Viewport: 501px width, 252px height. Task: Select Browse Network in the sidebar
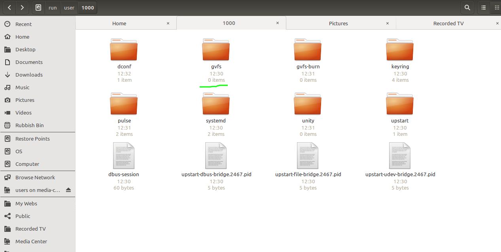[34, 177]
